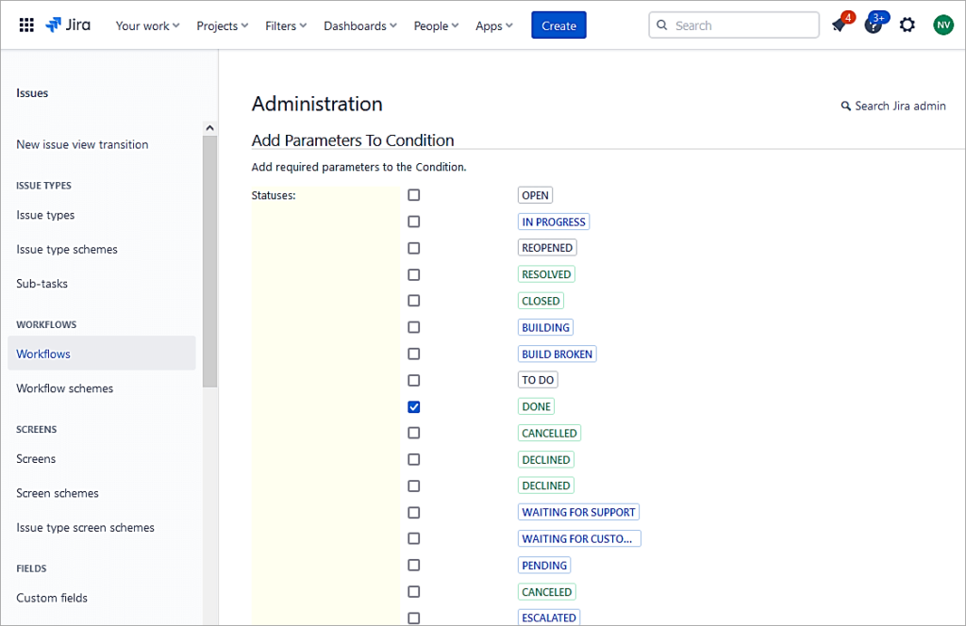
Task: Open the Your work menu
Action: (147, 25)
